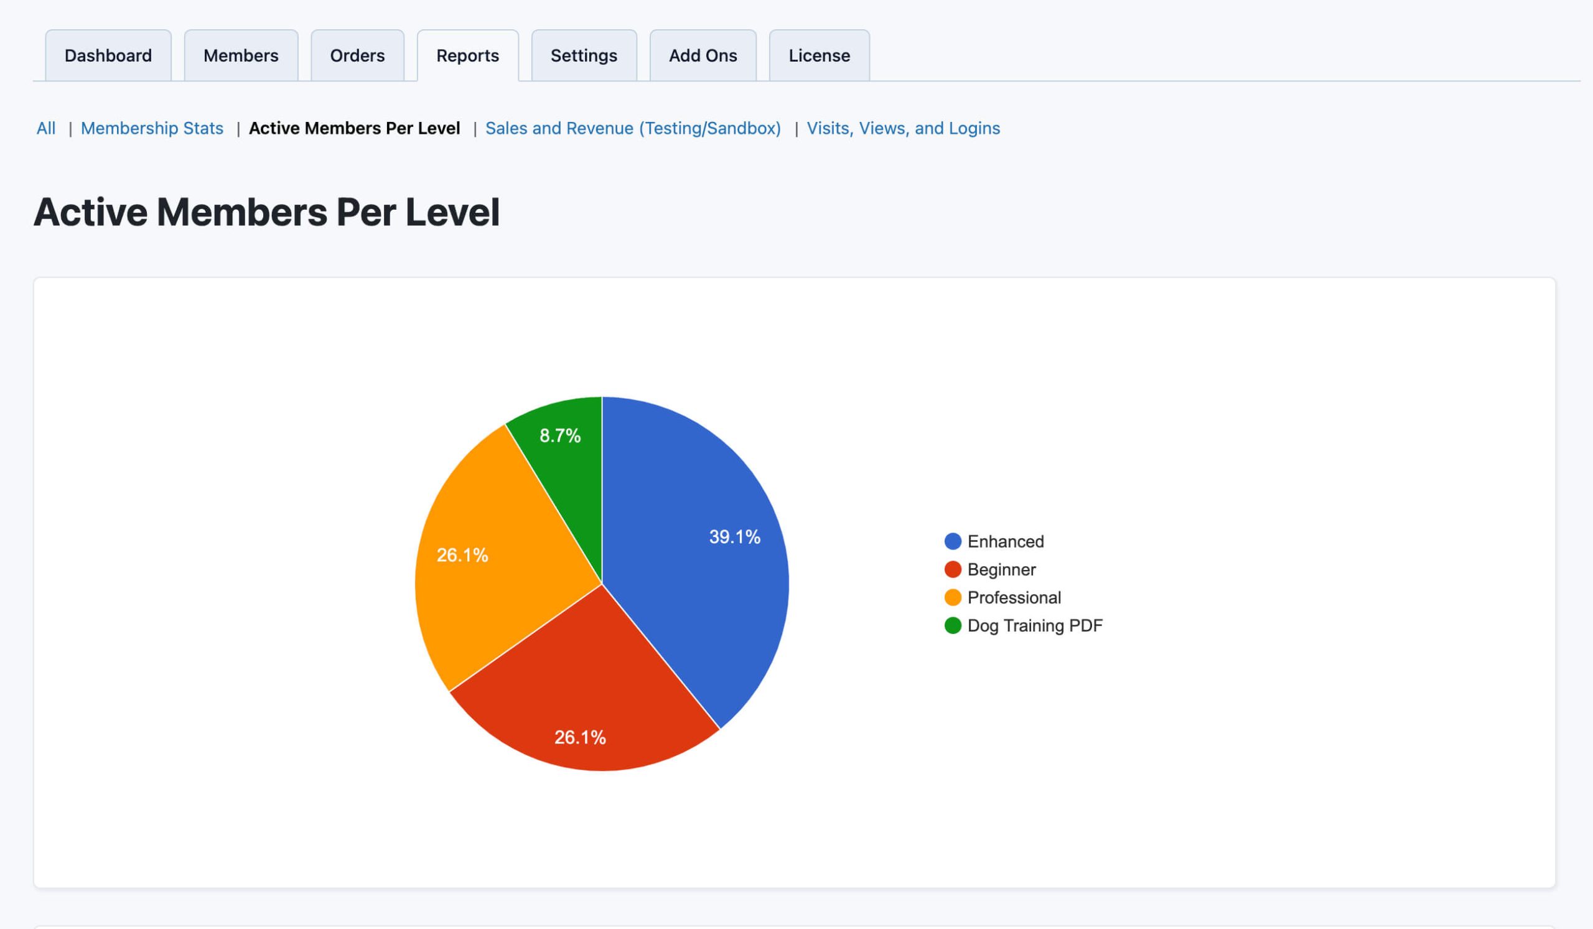The image size is (1593, 929).
Task: Open the Dashboard tab
Action: pos(108,55)
